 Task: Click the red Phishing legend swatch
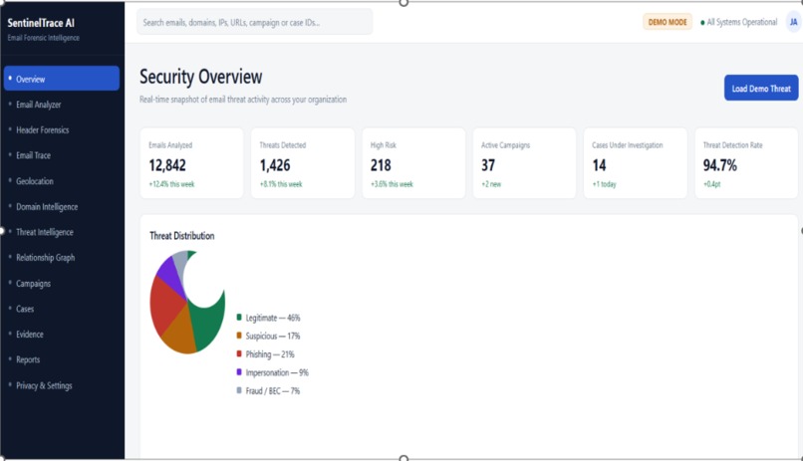tap(239, 354)
